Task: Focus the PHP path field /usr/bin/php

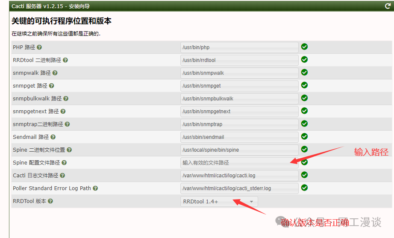Action: pyautogui.click(x=239, y=47)
